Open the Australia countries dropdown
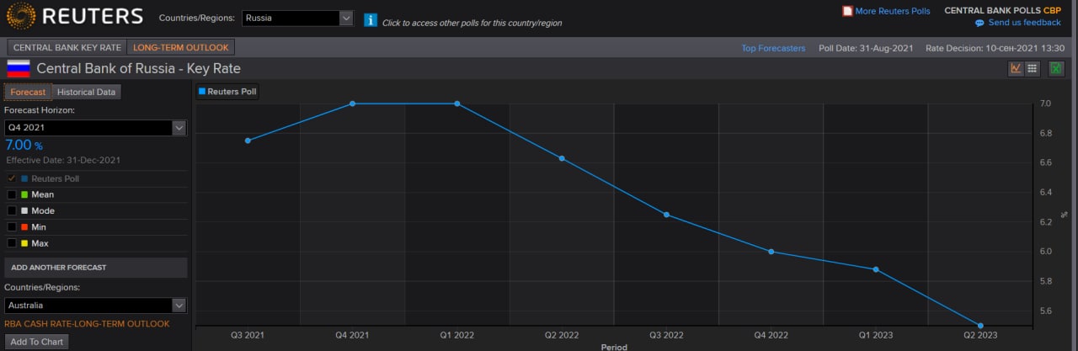Screen dimensions: 1078x351 95,306
